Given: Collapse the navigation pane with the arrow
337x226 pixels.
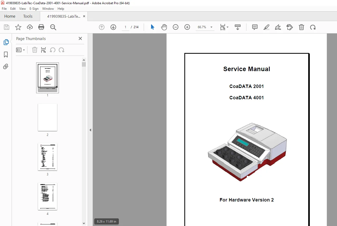Looking at the screenshot, I should (x=90, y=130).
